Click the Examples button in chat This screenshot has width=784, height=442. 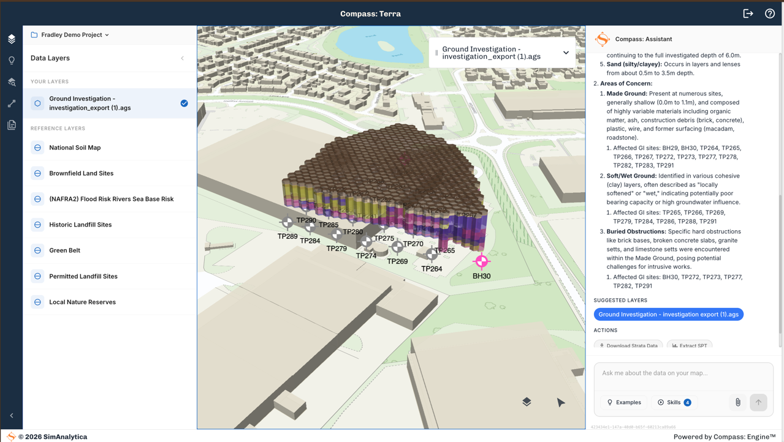(623, 402)
